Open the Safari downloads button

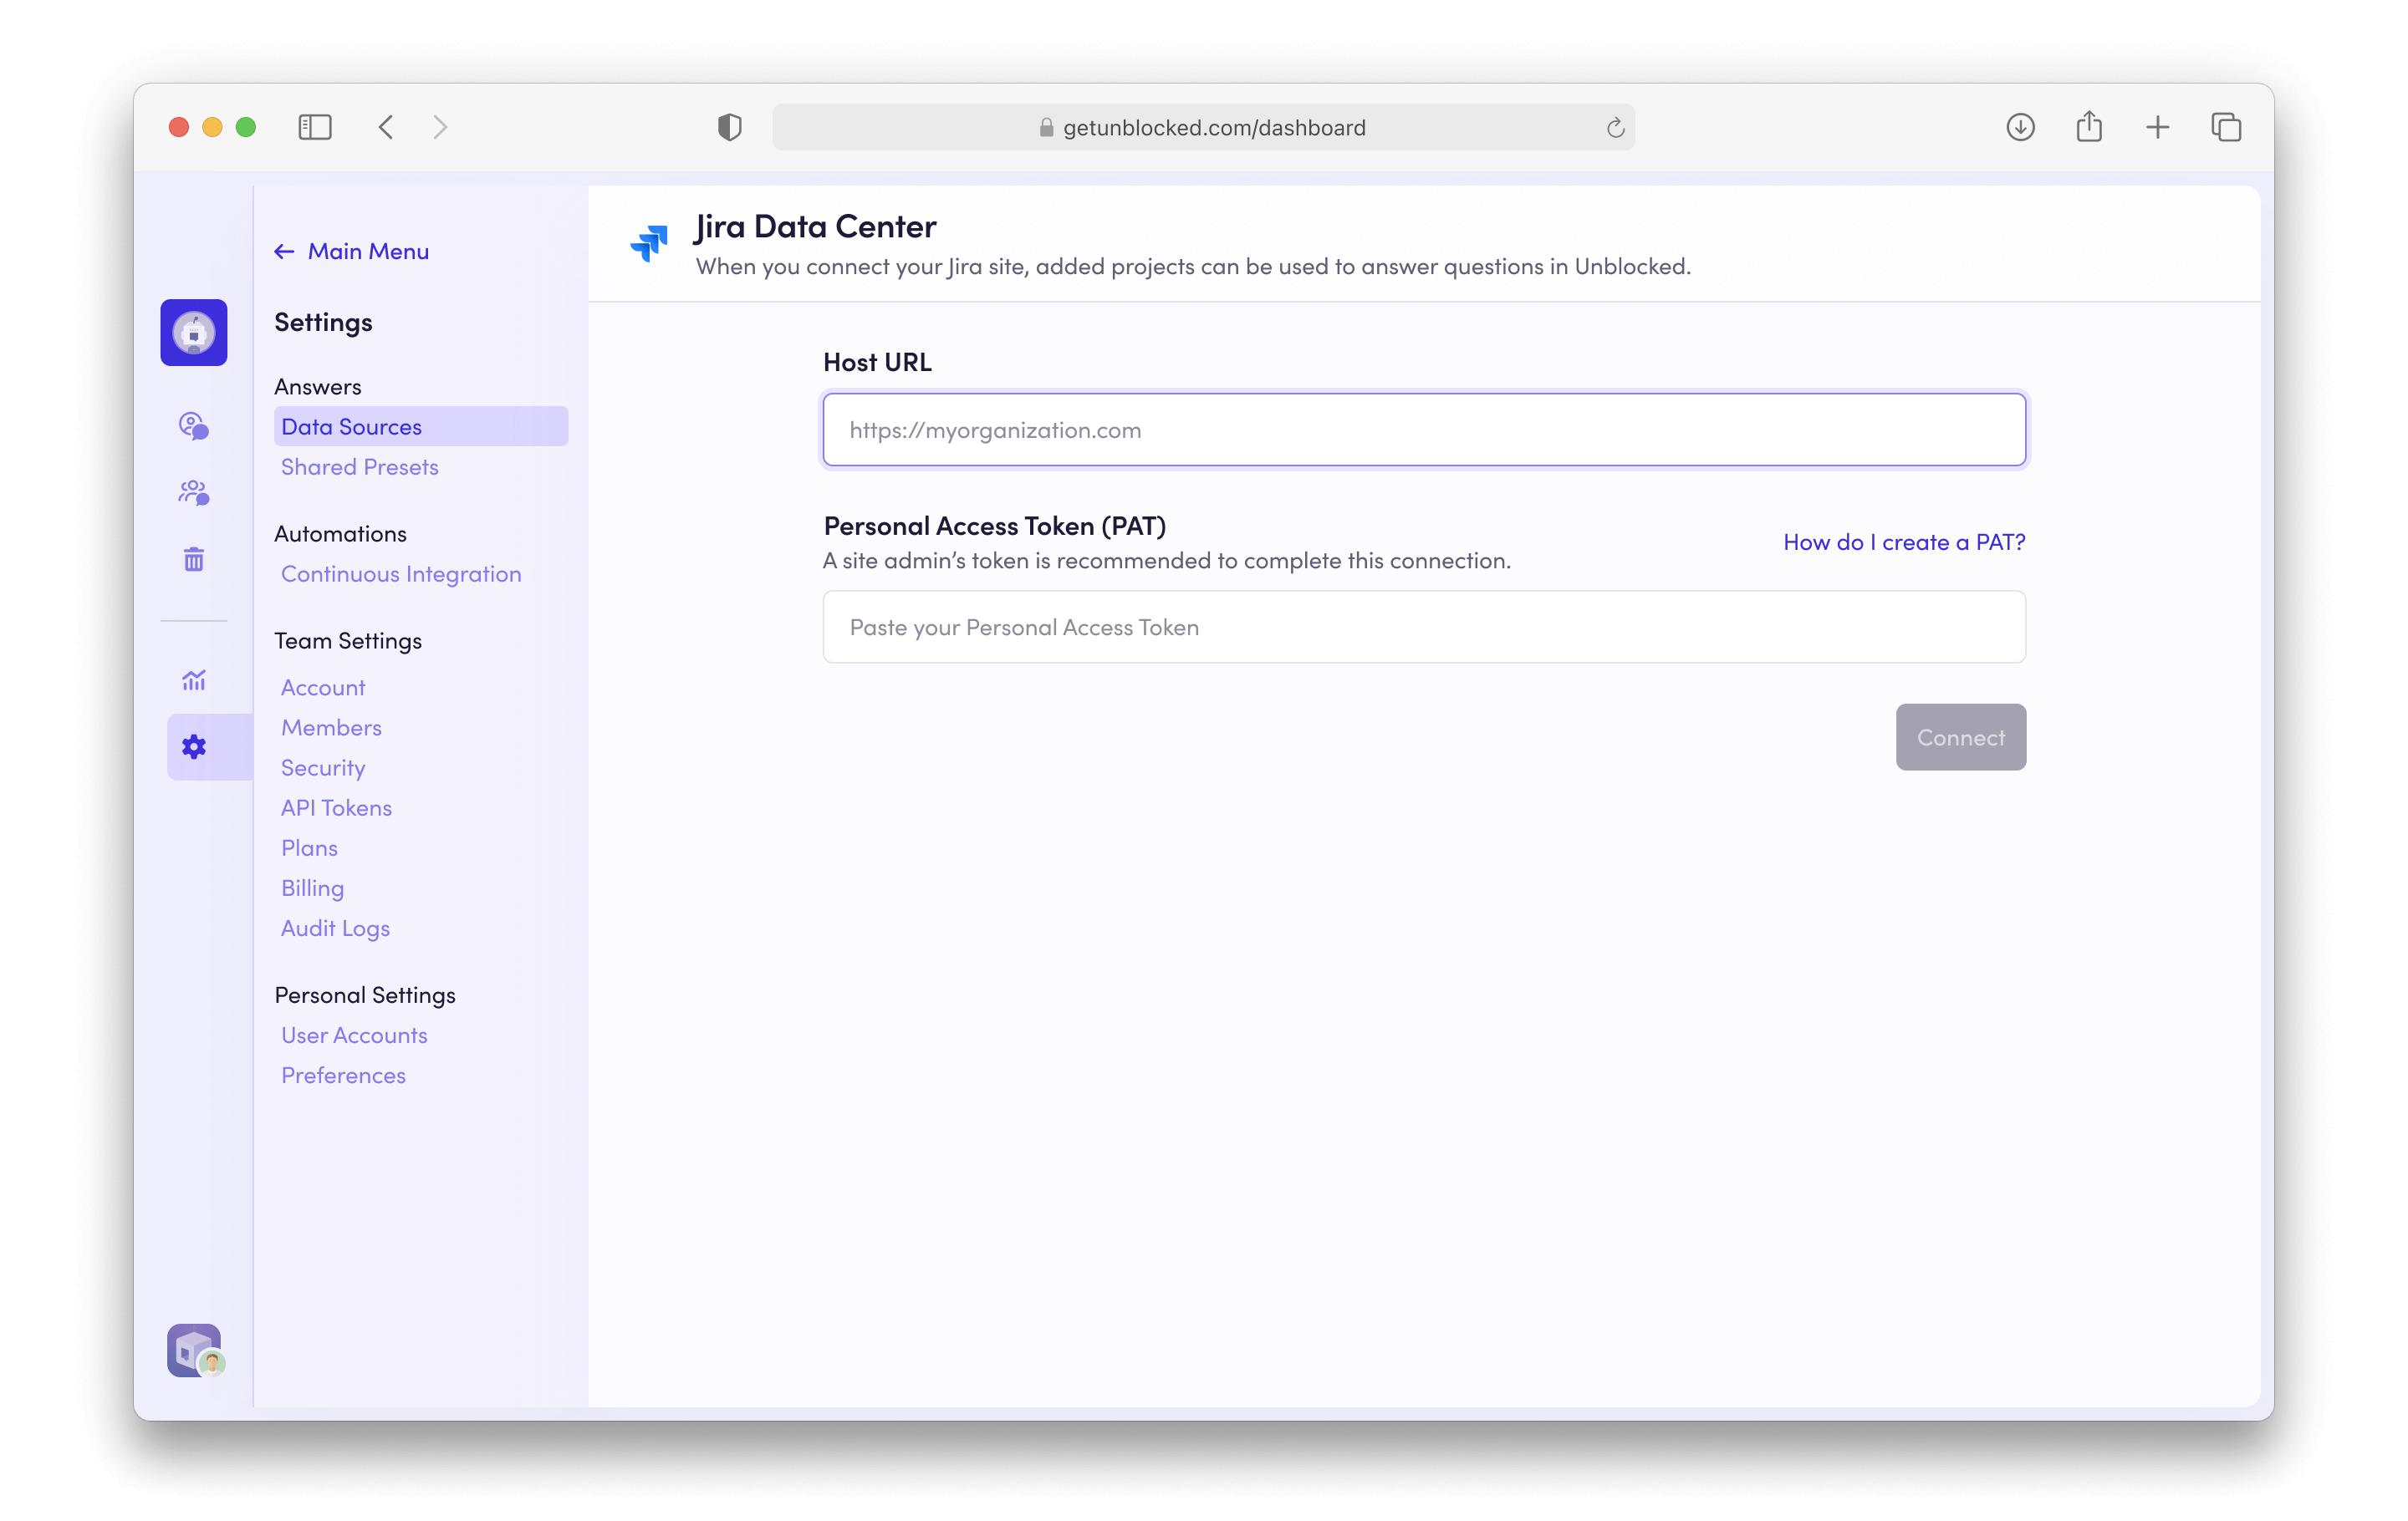[x=2020, y=127]
